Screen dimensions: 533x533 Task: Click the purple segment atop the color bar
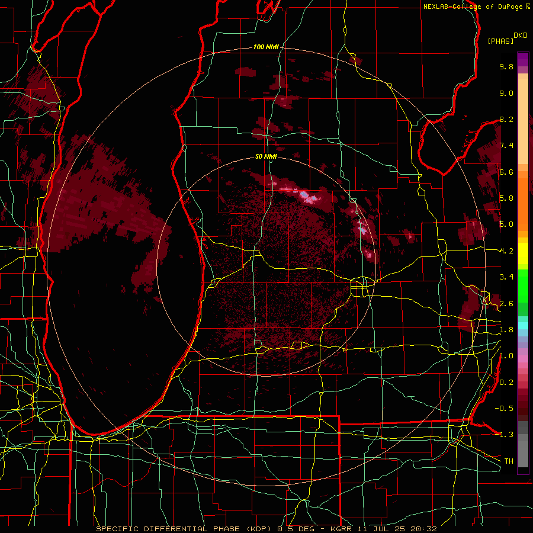[x=523, y=59]
